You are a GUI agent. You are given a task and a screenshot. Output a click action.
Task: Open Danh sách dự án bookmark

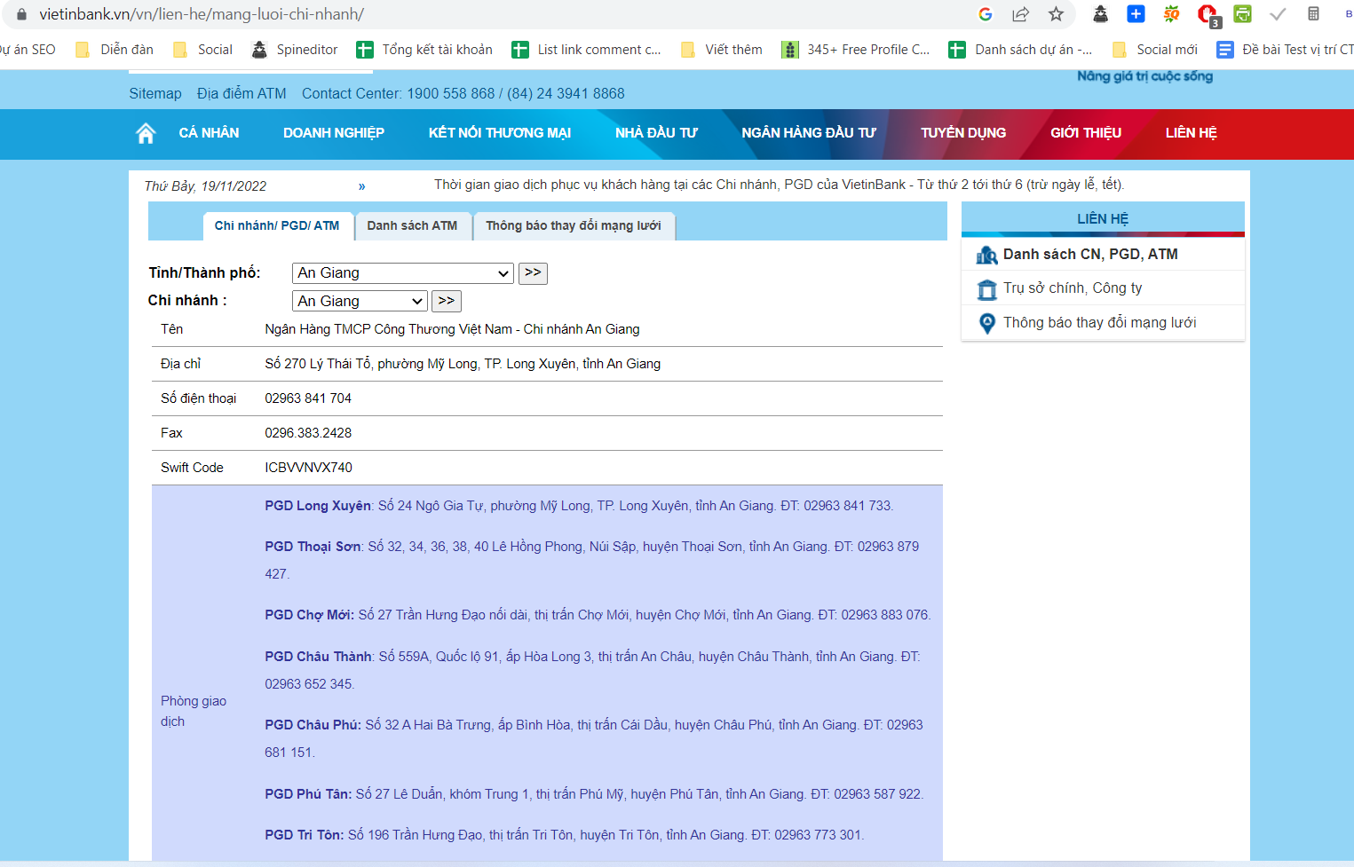(1020, 50)
